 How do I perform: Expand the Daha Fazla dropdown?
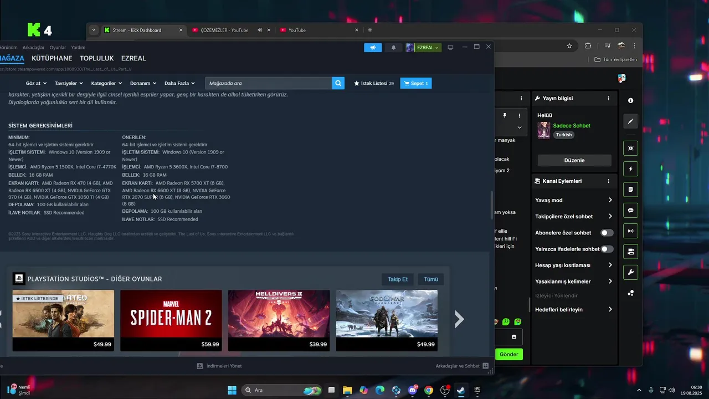click(179, 83)
